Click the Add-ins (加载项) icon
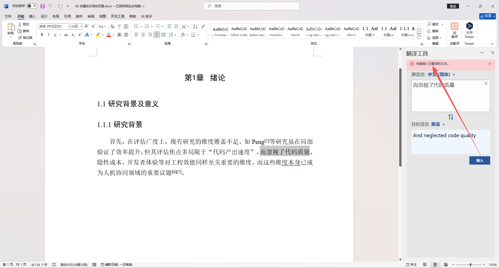This screenshot has height=268, width=499. click(455, 26)
